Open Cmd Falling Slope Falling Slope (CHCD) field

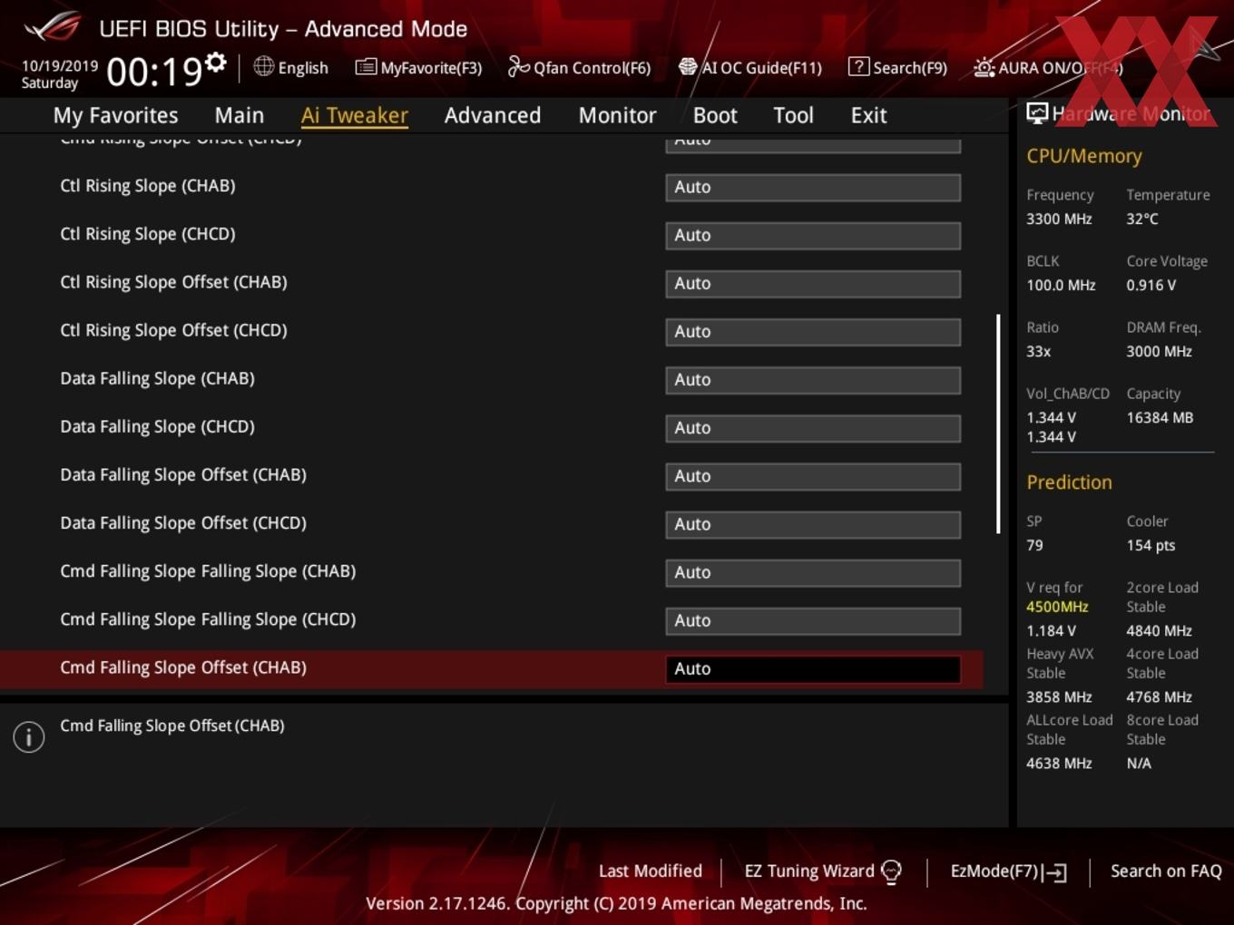(813, 620)
